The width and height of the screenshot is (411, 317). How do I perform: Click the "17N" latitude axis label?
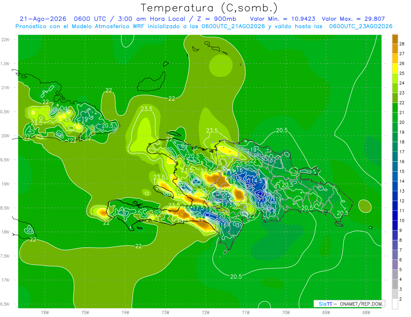(x=5, y=280)
